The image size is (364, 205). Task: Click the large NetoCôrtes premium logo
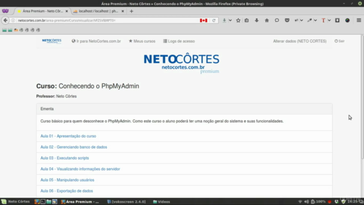click(181, 63)
